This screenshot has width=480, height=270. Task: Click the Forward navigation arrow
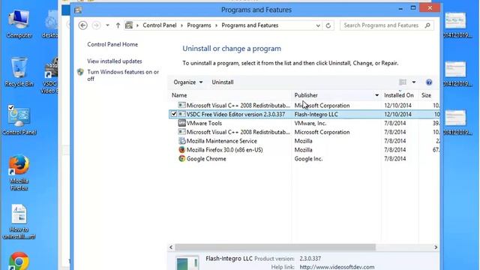click(x=96, y=25)
